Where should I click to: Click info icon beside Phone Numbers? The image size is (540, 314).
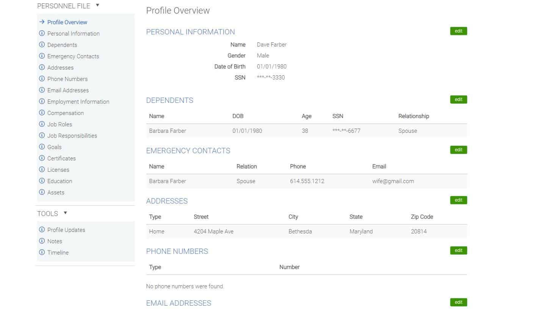pyautogui.click(x=42, y=79)
